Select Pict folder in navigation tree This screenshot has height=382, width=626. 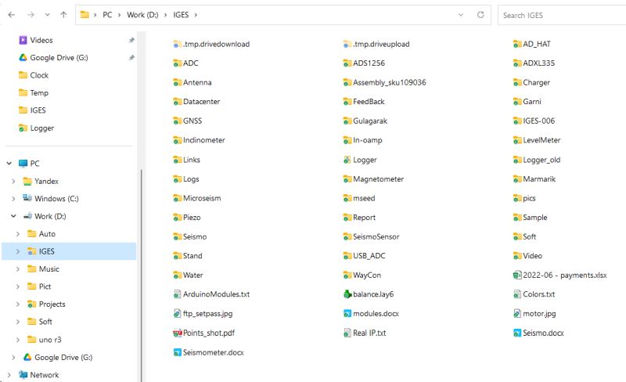pyautogui.click(x=39, y=286)
